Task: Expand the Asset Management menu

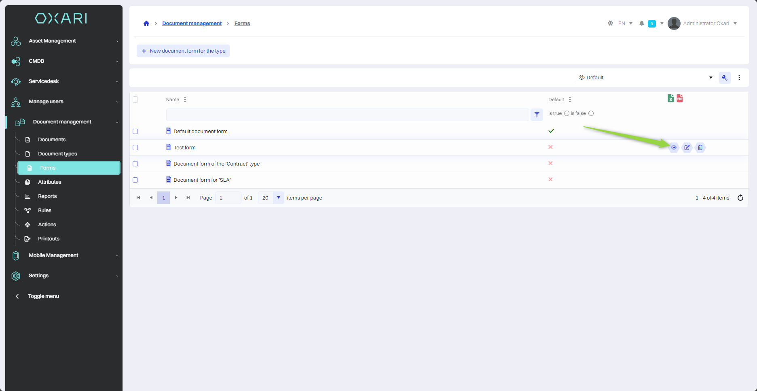Action: (65, 41)
